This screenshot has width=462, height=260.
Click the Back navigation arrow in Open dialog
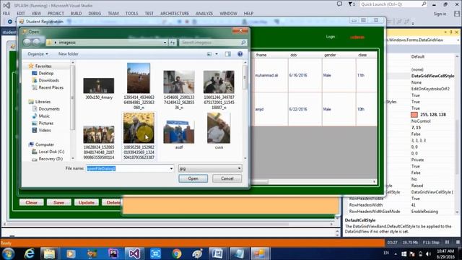coord(27,42)
